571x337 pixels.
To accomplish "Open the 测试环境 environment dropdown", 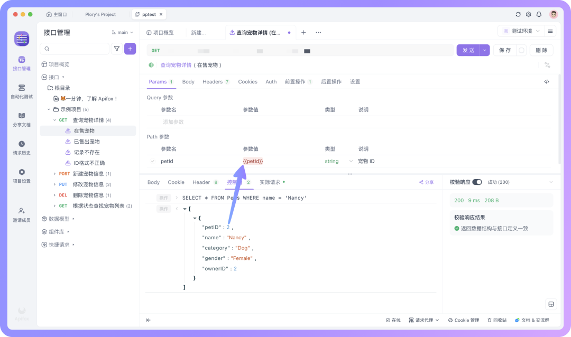I will (x=521, y=31).
